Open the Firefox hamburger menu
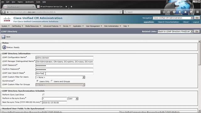The height and width of the screenshot is (113, 201). click(x=198, y=12)
